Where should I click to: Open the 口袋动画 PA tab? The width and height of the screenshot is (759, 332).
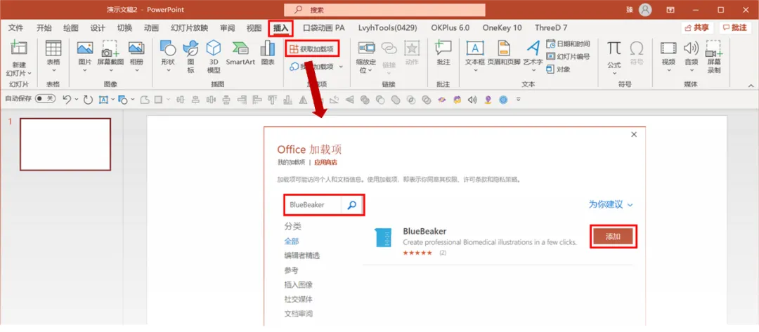(324, 27)
